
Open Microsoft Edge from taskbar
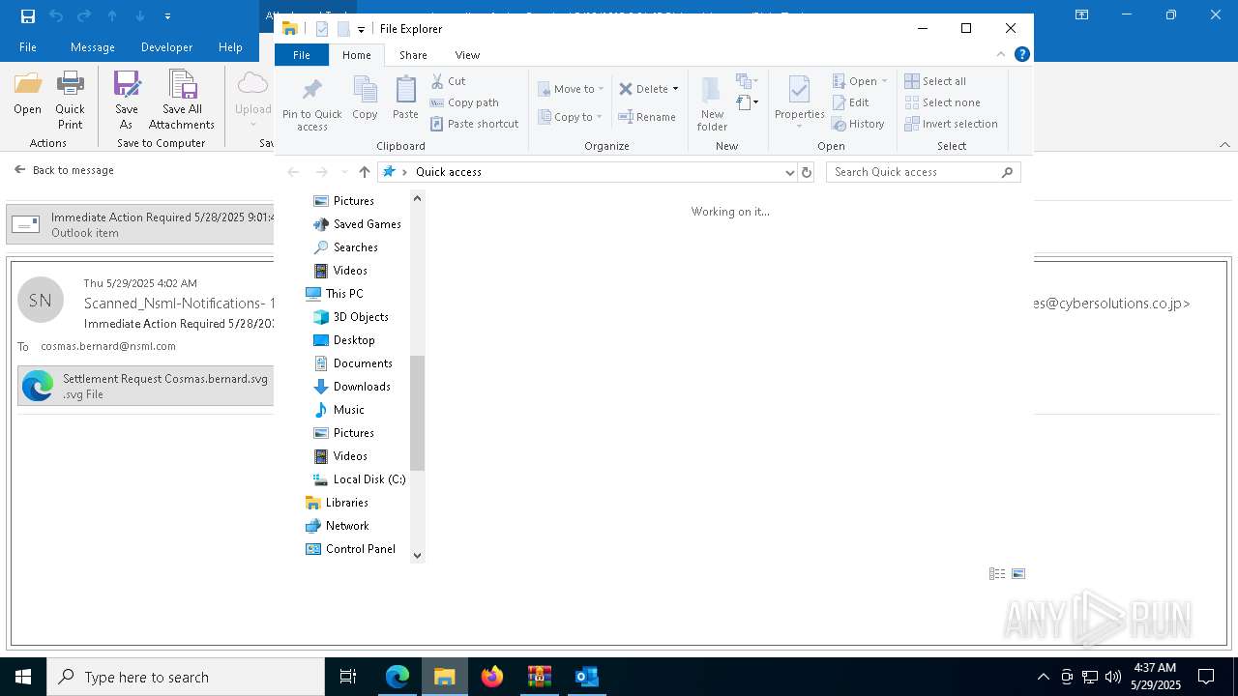point(398,677)
